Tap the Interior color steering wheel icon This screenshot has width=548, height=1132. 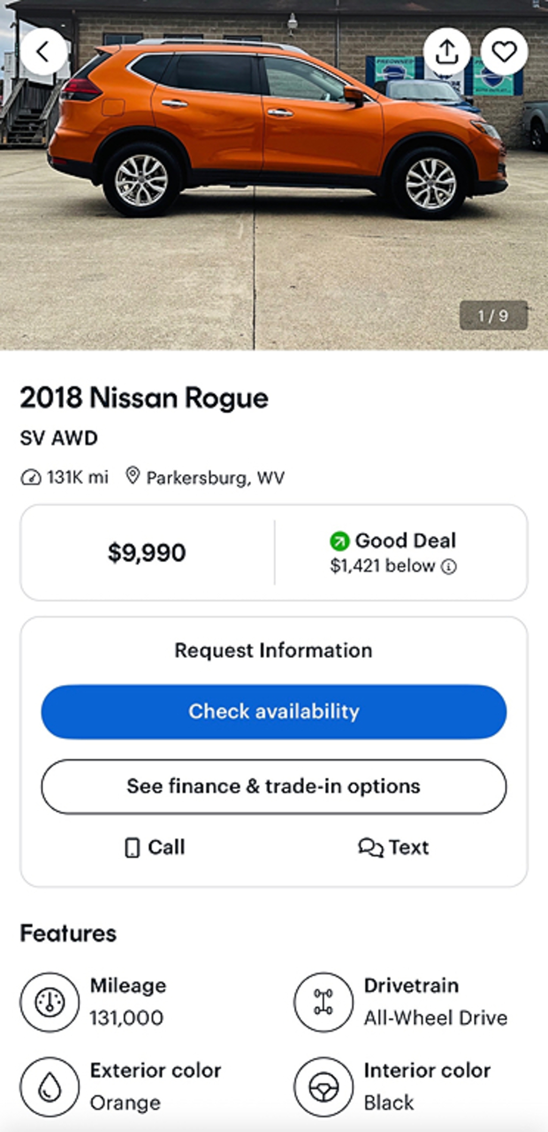click(x=323, y=1086)
